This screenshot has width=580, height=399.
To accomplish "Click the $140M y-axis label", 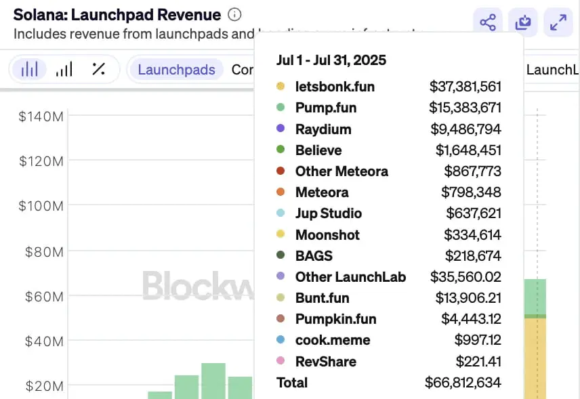I will tap(41, 117).
